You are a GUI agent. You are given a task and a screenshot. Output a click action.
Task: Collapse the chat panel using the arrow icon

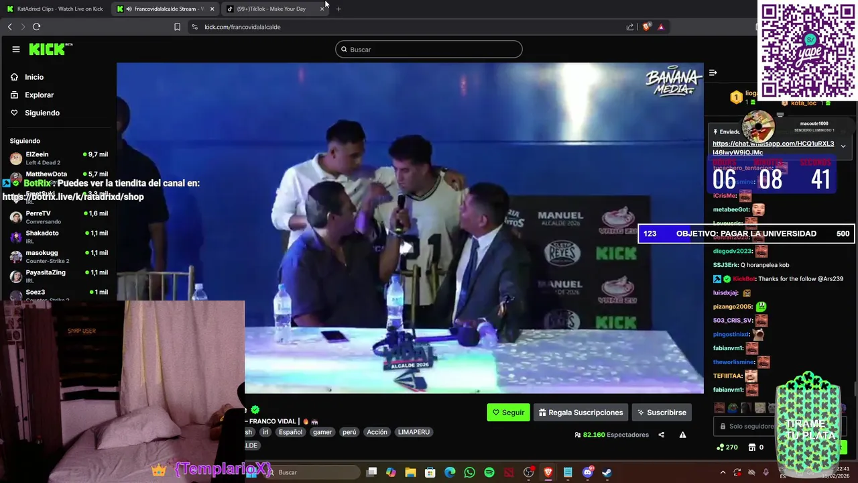[x=713, y=72]
